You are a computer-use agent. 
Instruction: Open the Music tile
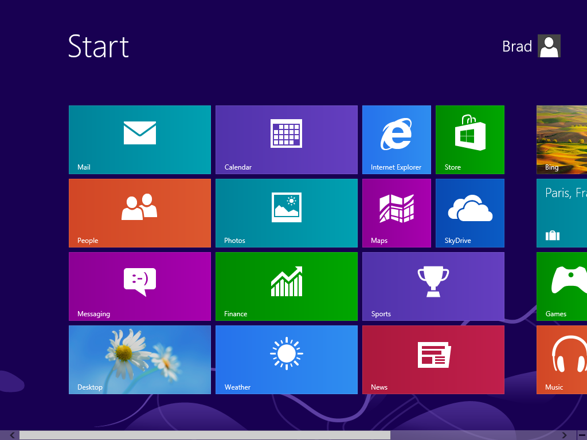click(x=562, y=360)
